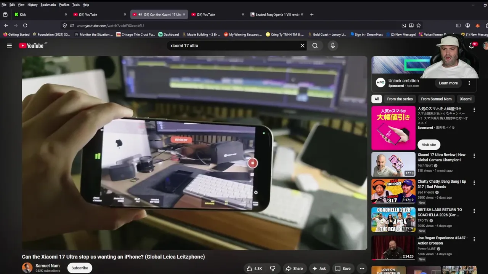Screen dimensions: 488x274
Task: Dislike the video with thumbs down
Action: point(273,268)
